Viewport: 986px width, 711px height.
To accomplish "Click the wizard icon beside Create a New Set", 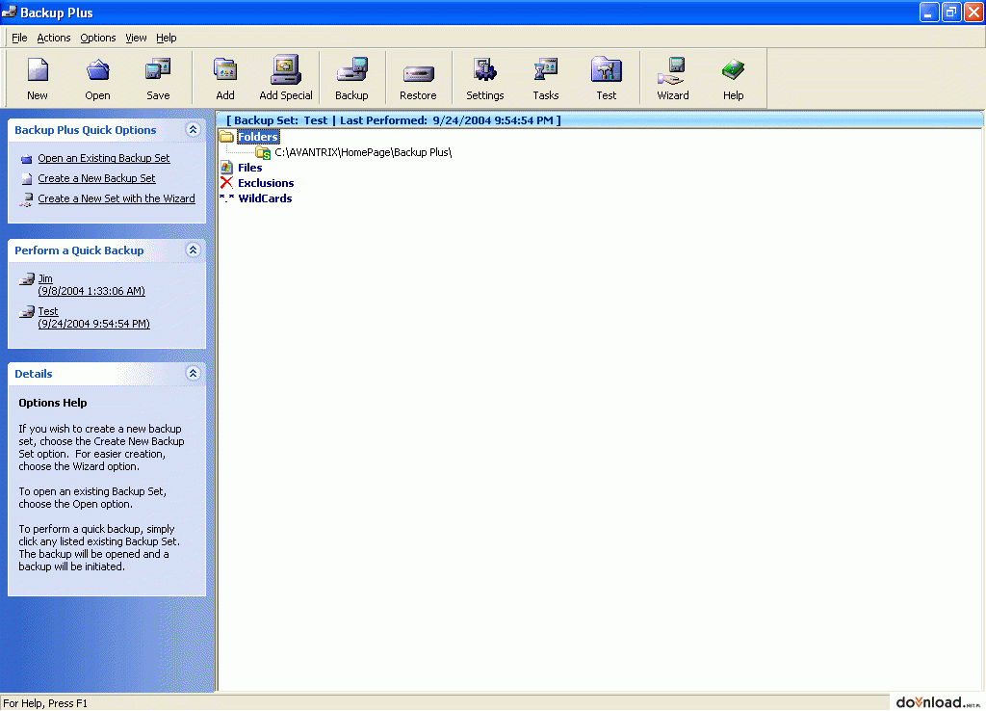I will pyautogui.click(x=26, y=199).
